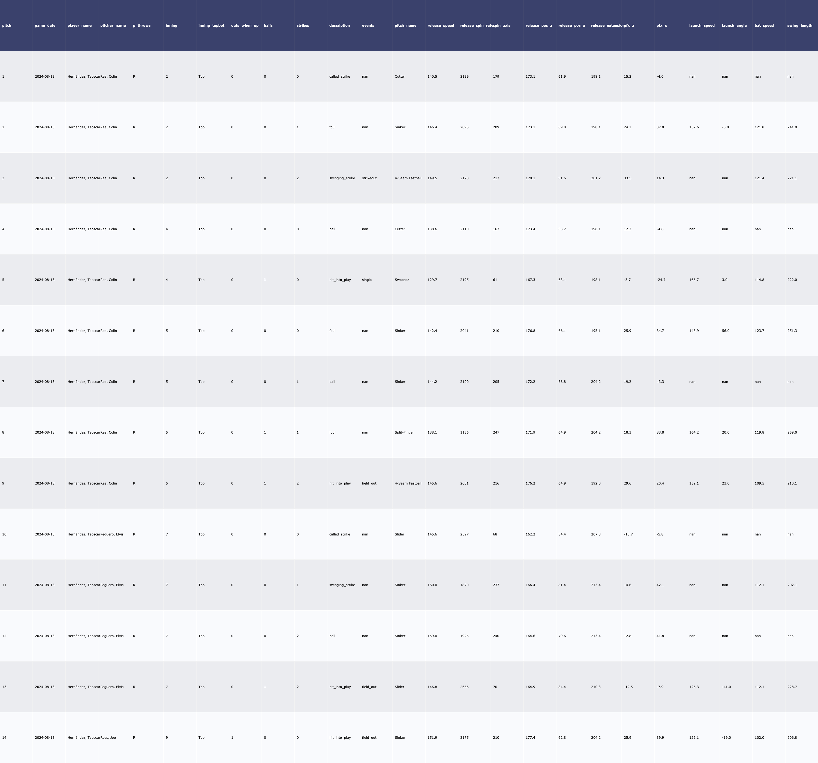The height and width of the screenshot is (763, 818).
Task: Select the Split-Finger pitch name cell
Action: coord(404,432)
